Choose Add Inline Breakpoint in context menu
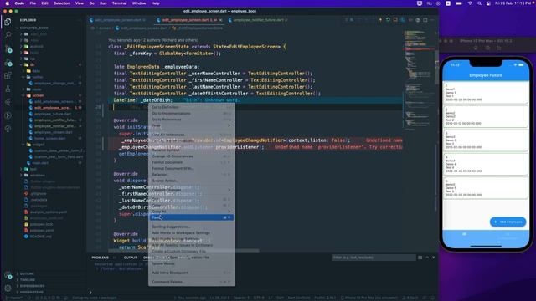The height and width of the screenshot is (301, 536). point(191,273)
